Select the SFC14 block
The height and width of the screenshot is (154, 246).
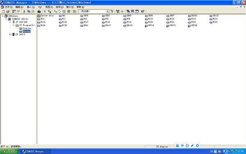(149, 25)
